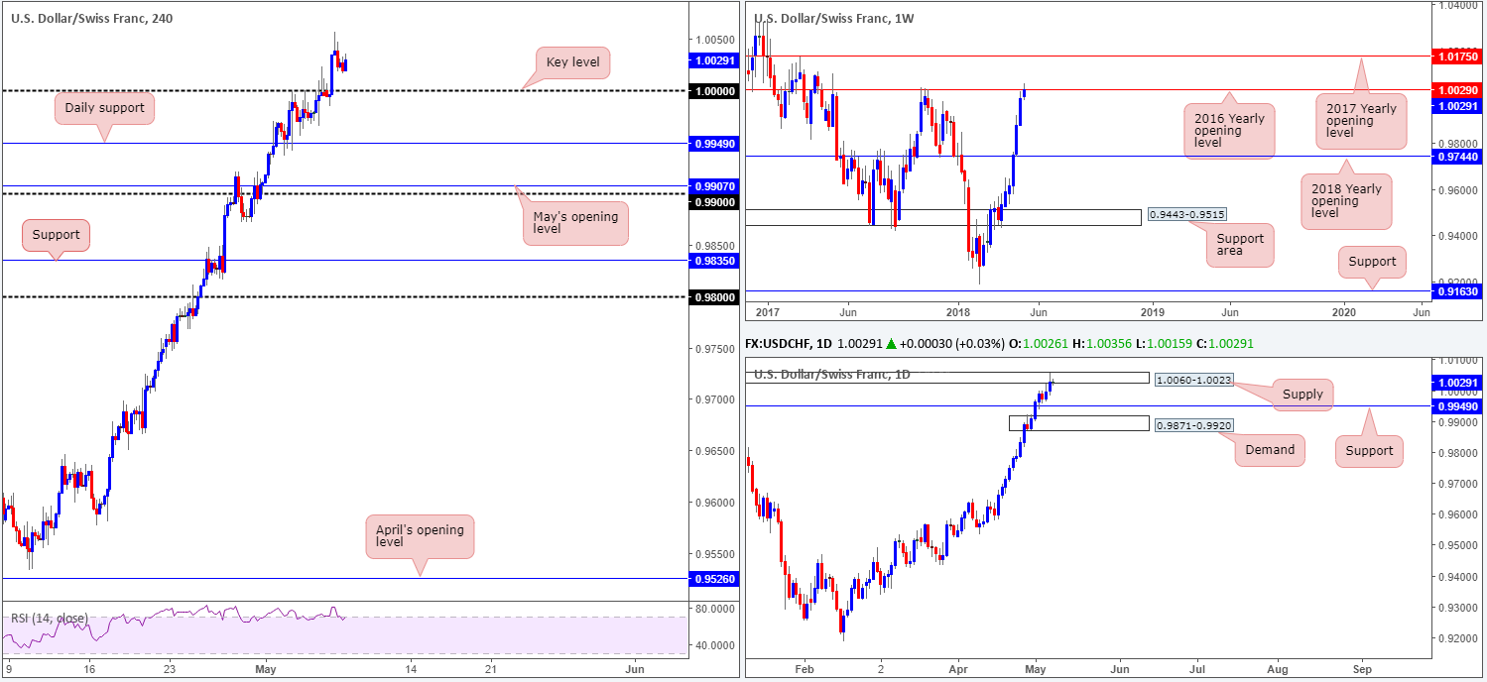Click the 0.91630 support price label
The image size is (1487, 682).
pyautogui.click(x=1456, y=291)
